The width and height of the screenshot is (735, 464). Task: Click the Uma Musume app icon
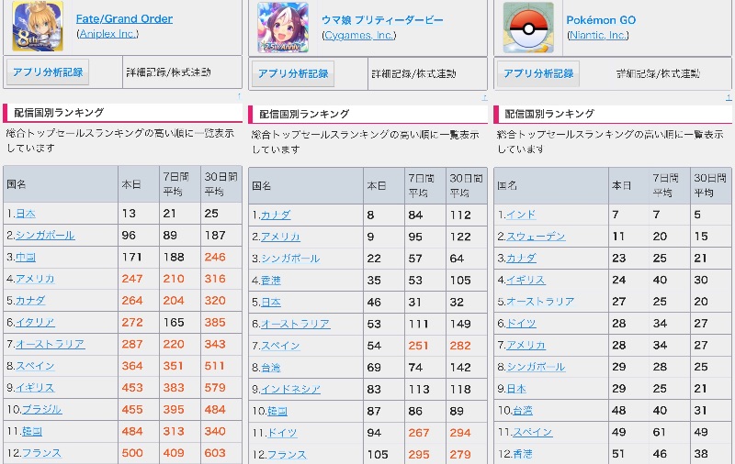(x=282, y=28)
